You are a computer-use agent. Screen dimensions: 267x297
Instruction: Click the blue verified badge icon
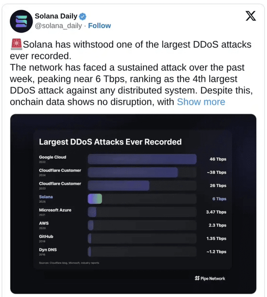(x=82, y=16)
